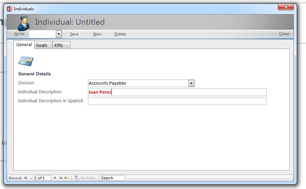Click the No Filter indicator
This screenshot has height=189, width=306.
point(85,178)
